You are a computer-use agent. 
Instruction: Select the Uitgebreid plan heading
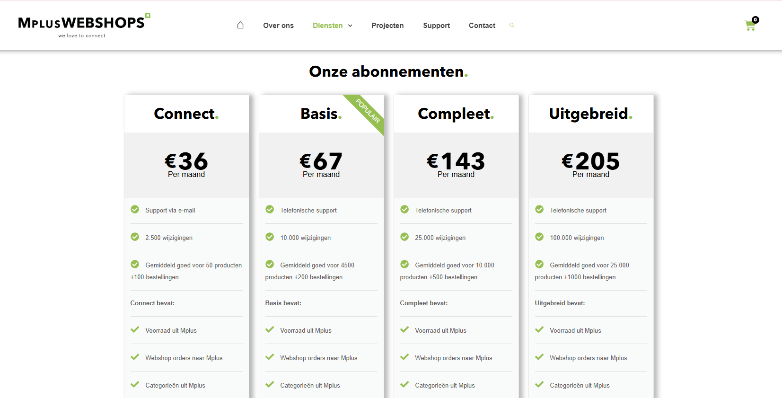coord(590,114)
